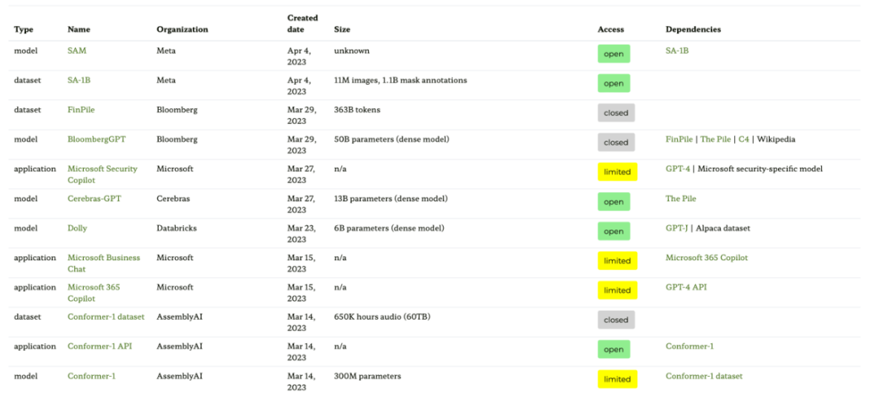Screen dimensions: 879x393
Task: Click closed badge in FinPile row
Action: click(615, 113)
